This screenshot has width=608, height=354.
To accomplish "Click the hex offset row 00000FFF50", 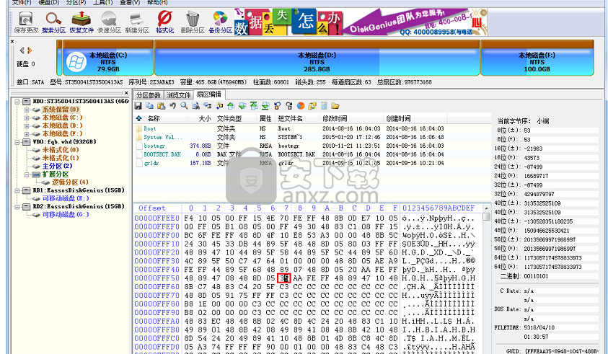I will 157,278.
